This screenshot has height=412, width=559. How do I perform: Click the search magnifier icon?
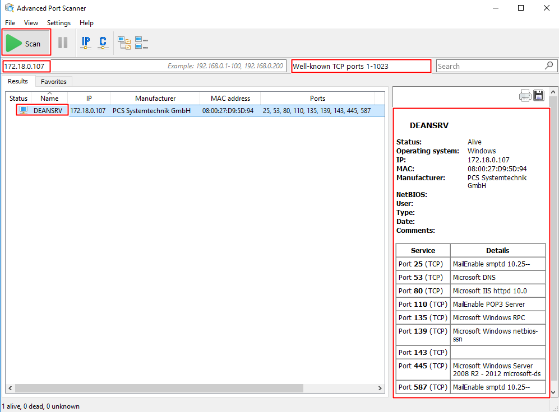click(549, 66)
